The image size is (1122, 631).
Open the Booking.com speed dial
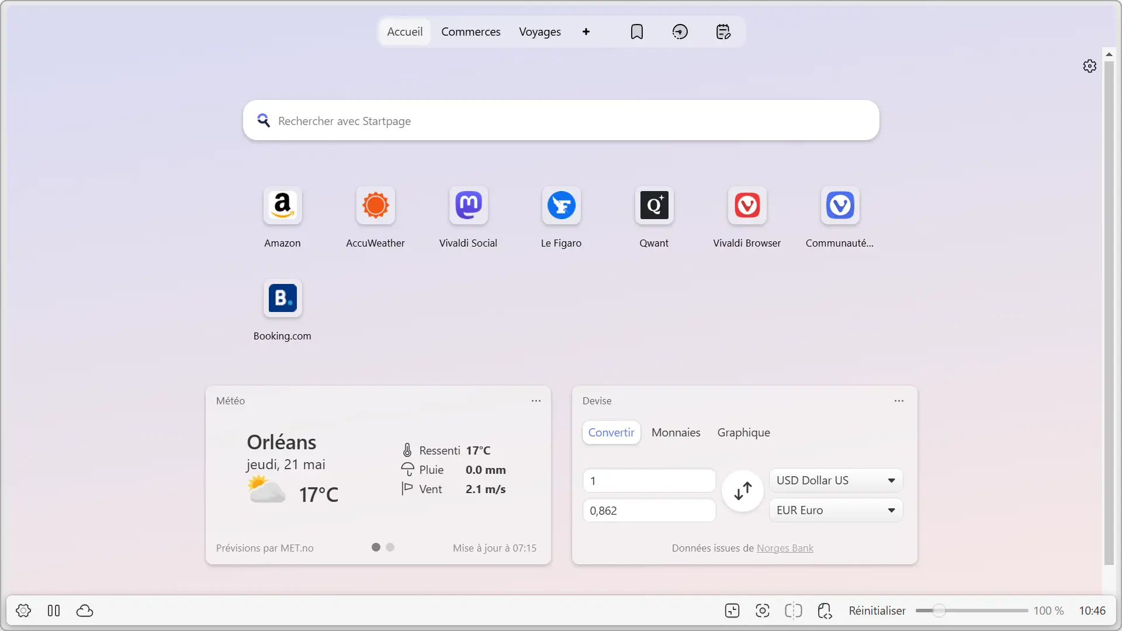click(x=282, y=299)
